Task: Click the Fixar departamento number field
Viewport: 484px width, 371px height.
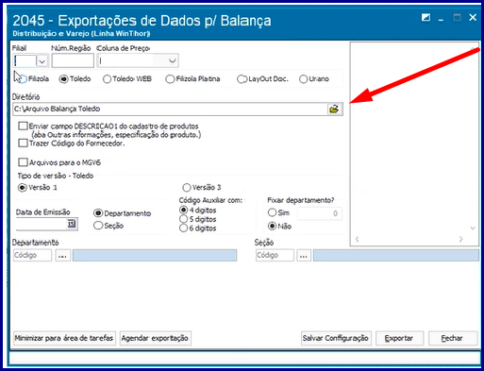Action: tap(320, 213)
